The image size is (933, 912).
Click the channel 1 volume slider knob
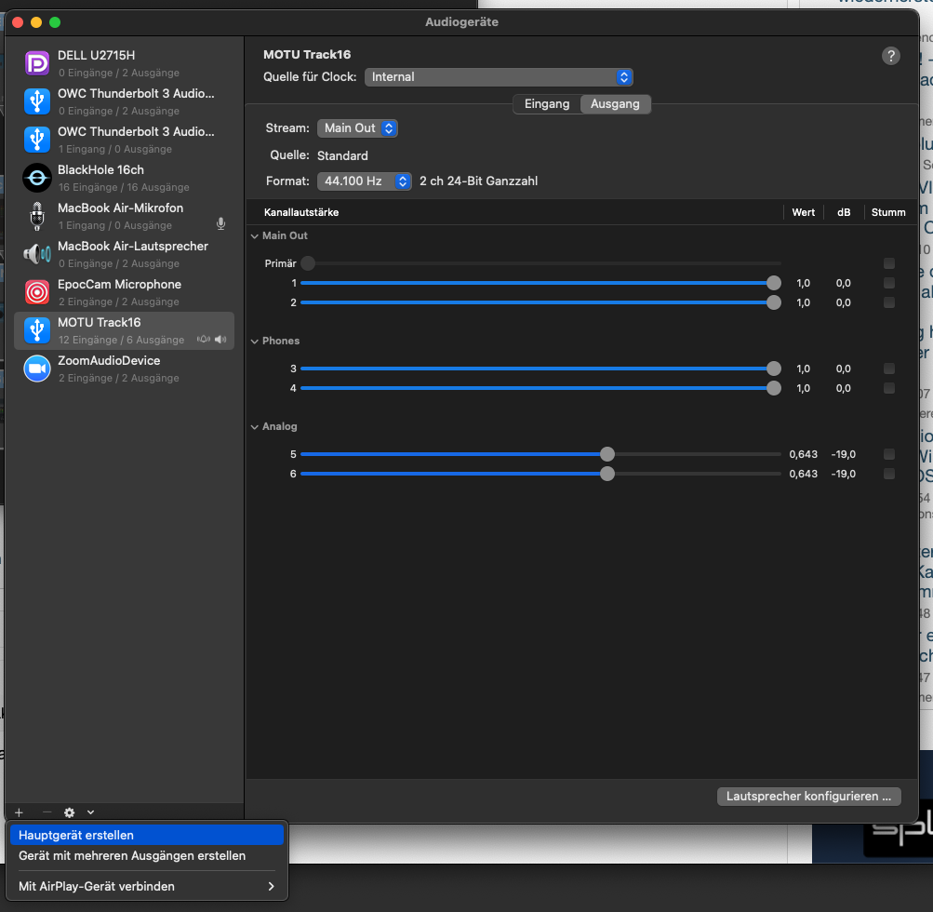click(x=774, y=283)
